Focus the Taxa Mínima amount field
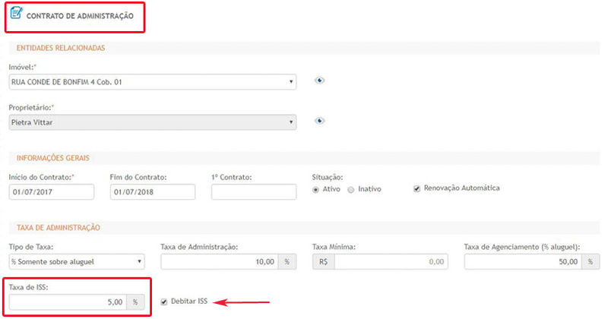This screenshot has height=319, width=608. click(391, 261)
